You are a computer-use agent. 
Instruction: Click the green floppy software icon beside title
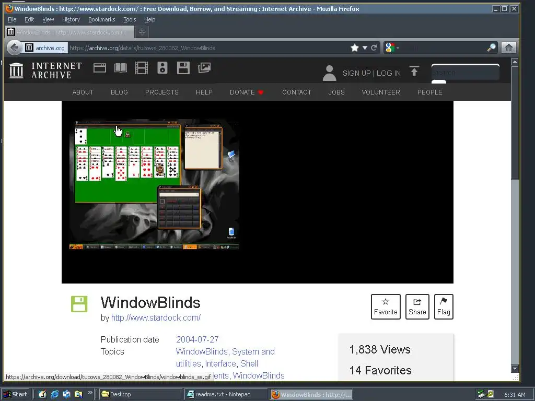[x=79, y=304]
